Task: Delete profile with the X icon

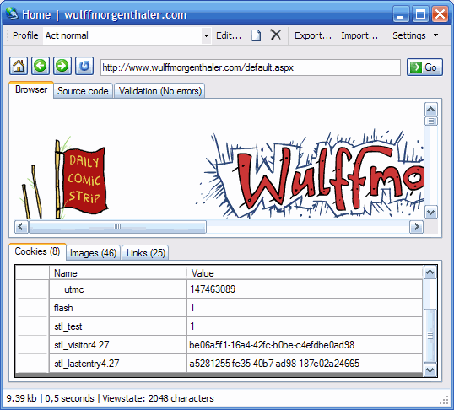Action: 275,35
